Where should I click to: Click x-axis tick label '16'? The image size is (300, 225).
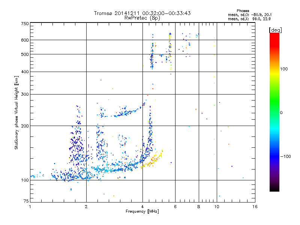pyautogui.click(x=255, y=207)
